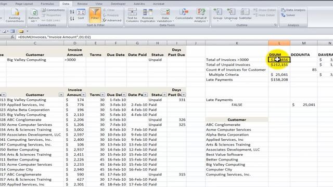Expand the Data Validation dropdown arrow
Viewport: 333px width, 187px height.
[173, 21]
